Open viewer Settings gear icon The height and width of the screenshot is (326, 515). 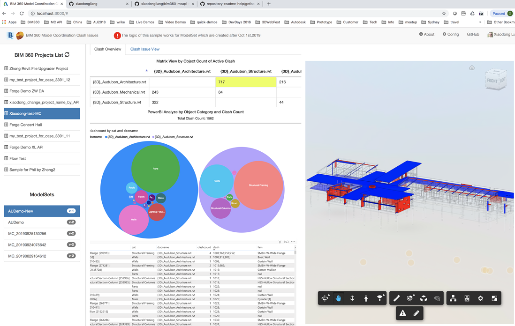480,298
